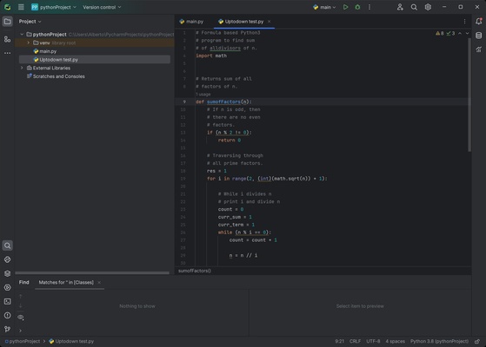This screenshot has width=486, height=347.
Task: Open Search Everywhere magnifier
Action: [414, 7]
